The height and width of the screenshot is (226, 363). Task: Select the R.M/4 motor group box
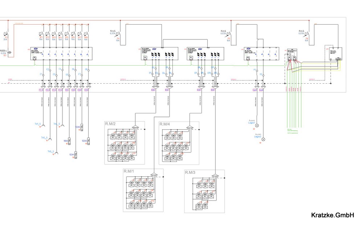pos(179,143)
